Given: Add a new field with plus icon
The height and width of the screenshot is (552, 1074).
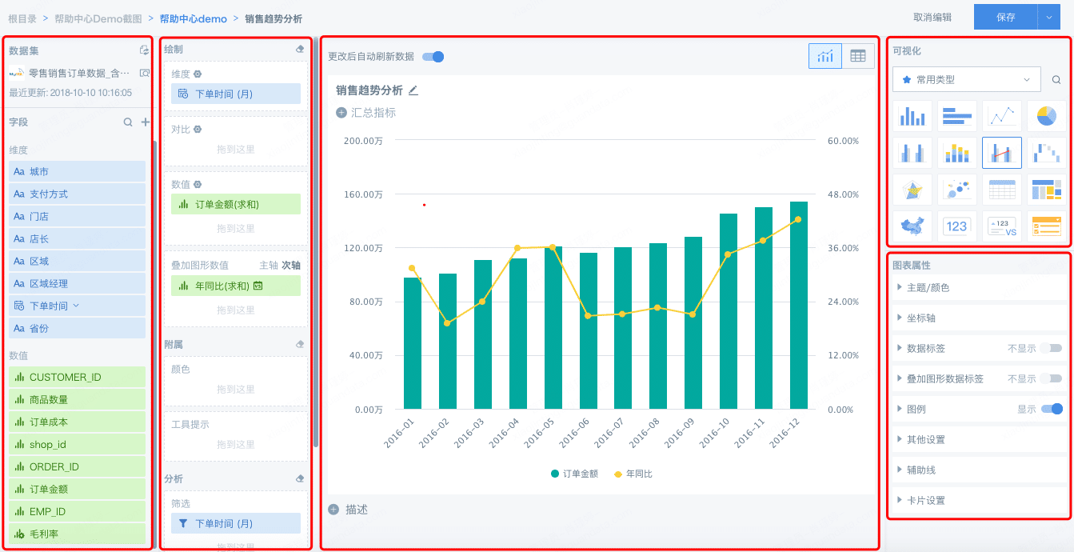Looking at the screenshot, I should [146, 122].
